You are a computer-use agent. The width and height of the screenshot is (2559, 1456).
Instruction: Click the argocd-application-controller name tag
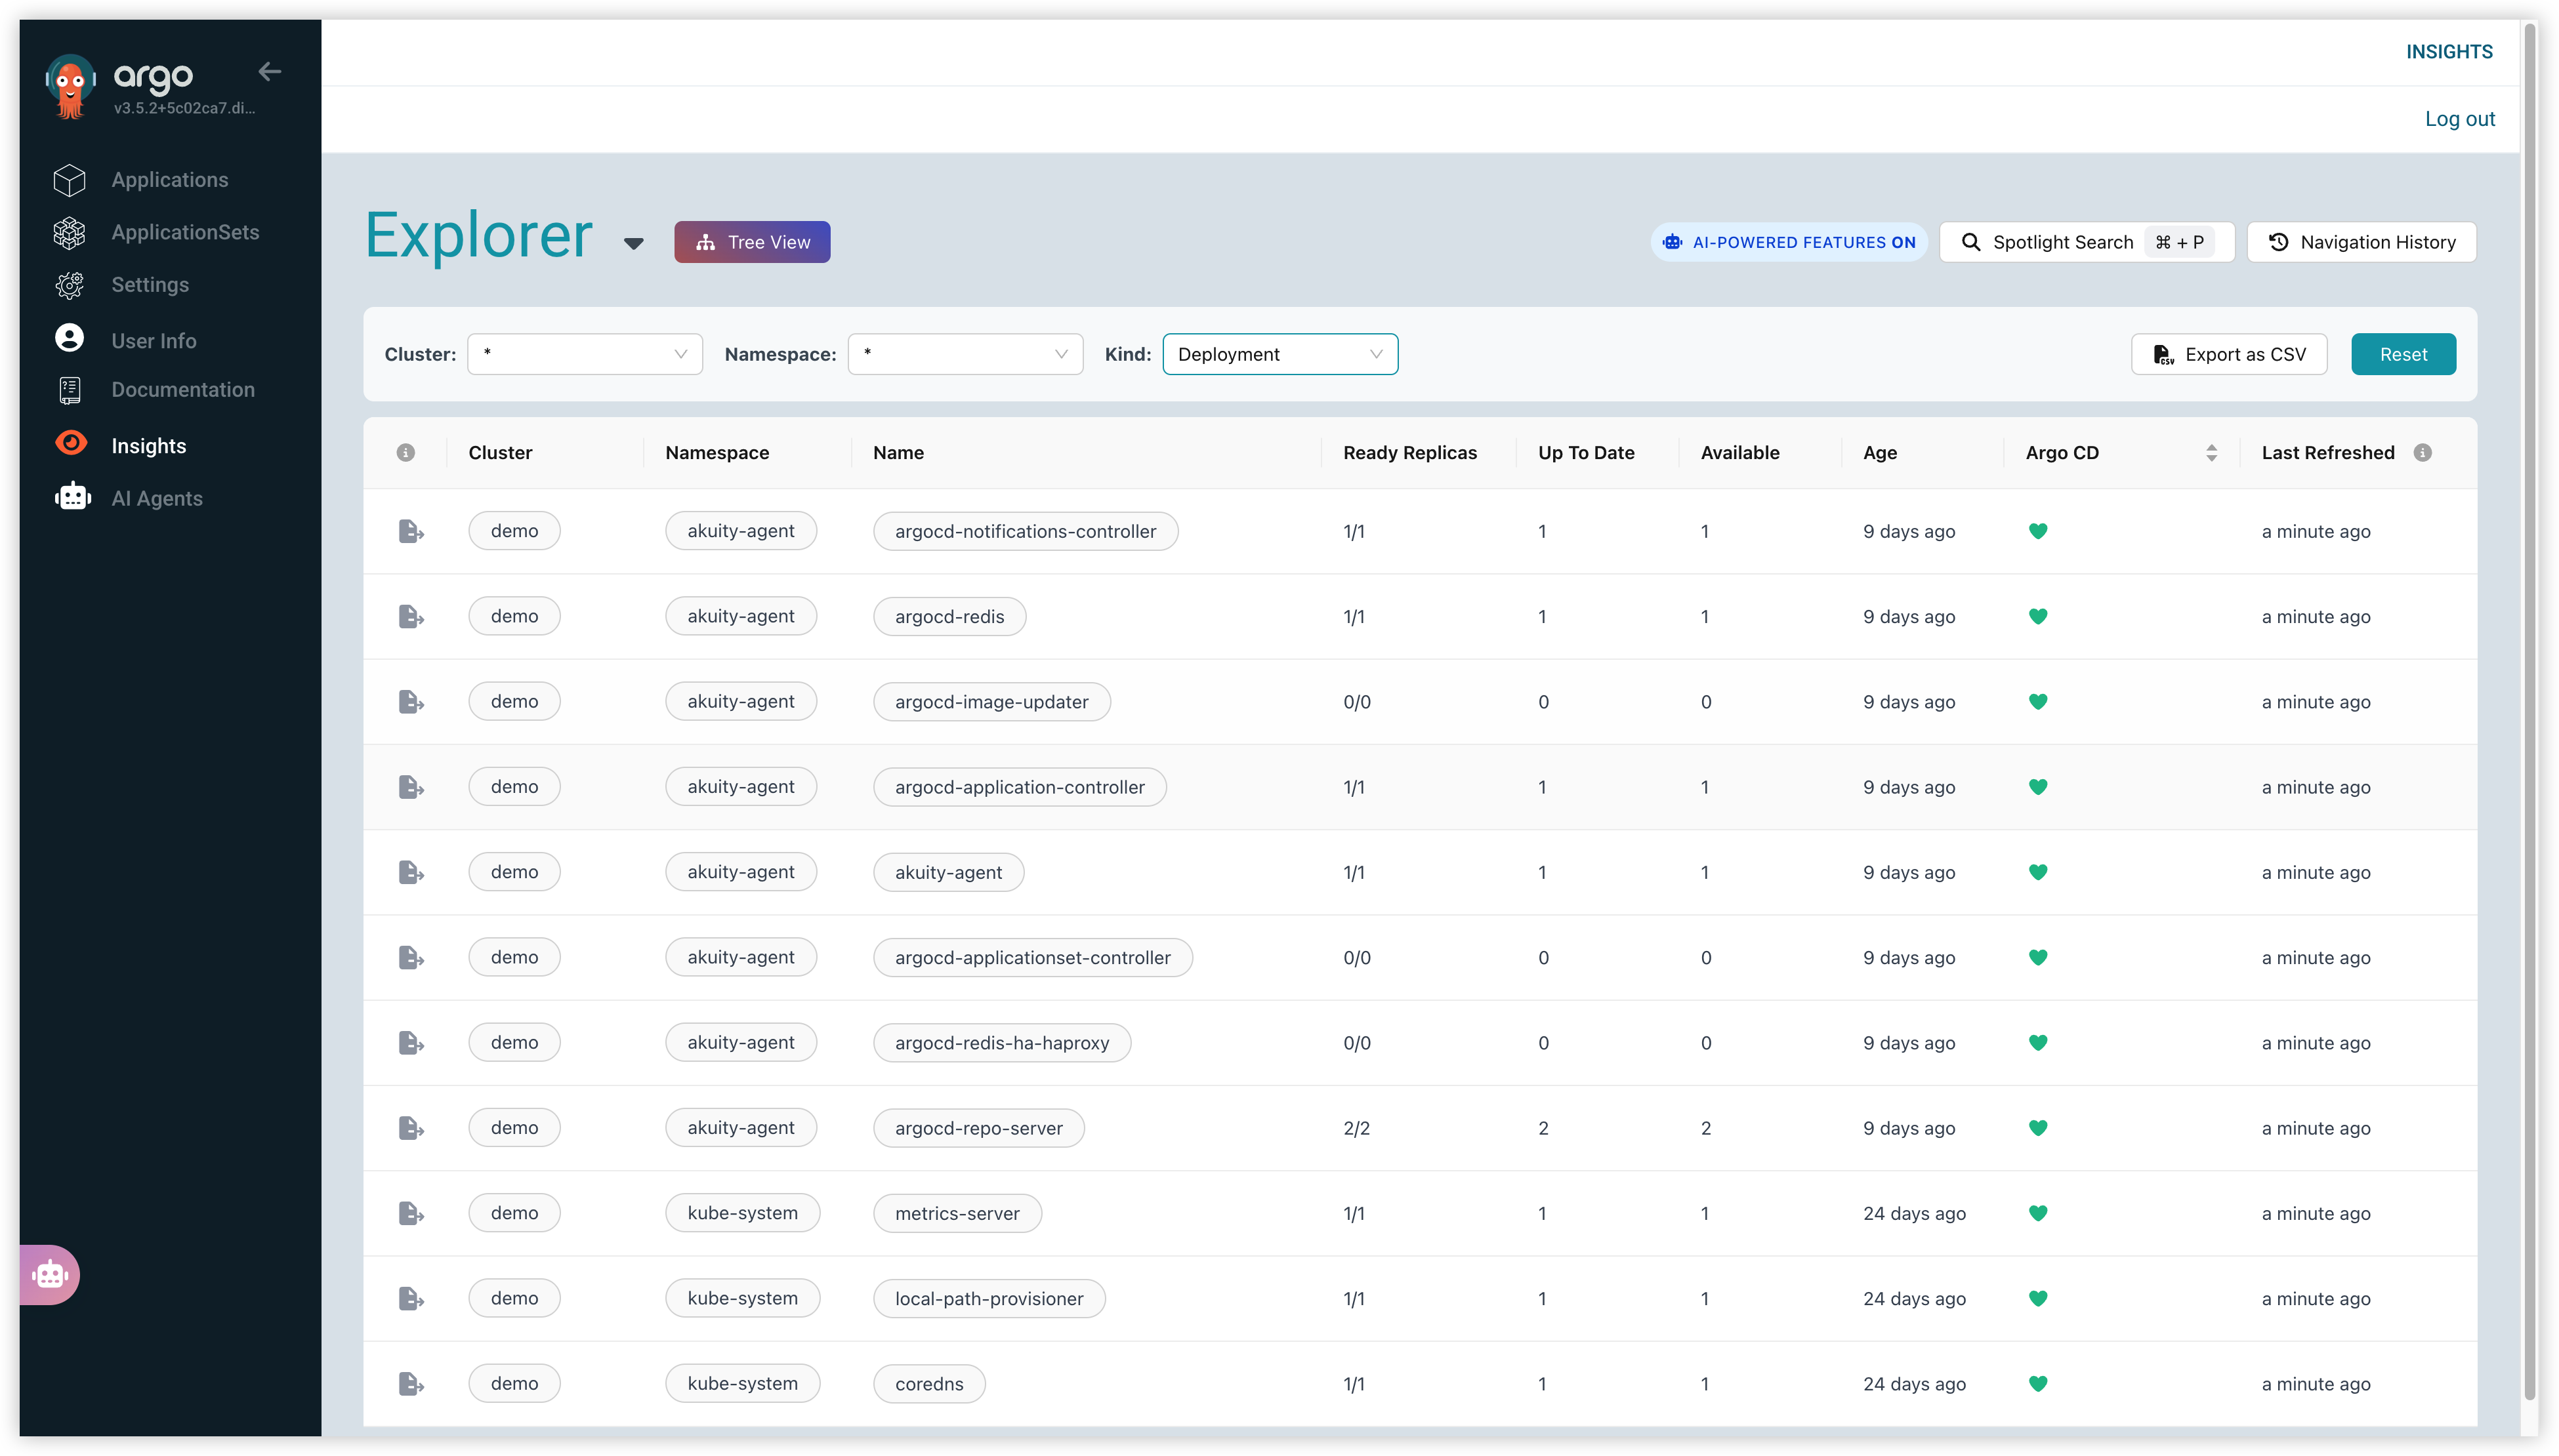coord(1020,787)
